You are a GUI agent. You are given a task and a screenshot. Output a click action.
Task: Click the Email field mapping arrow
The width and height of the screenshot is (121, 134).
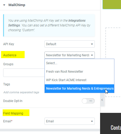(92, 121)
